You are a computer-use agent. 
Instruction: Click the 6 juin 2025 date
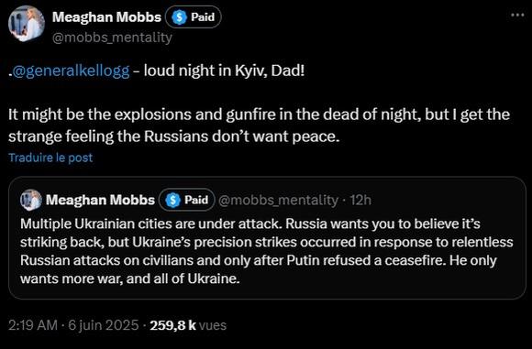104,325
